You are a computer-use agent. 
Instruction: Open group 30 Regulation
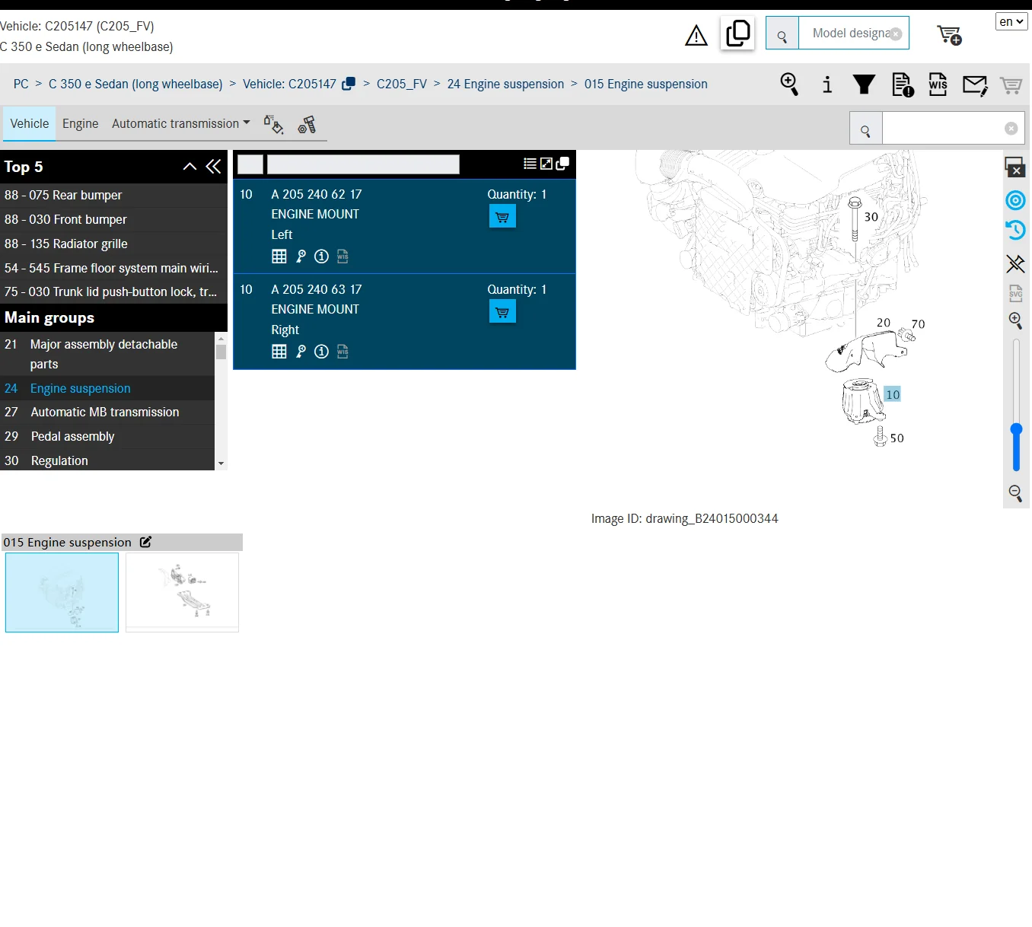click(107, 460)
